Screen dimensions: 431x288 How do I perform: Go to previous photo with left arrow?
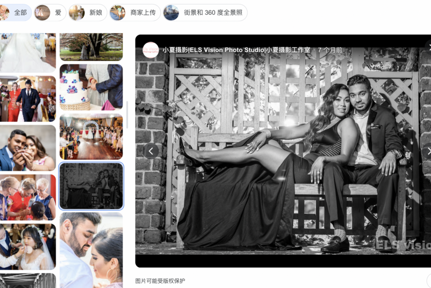151,151
